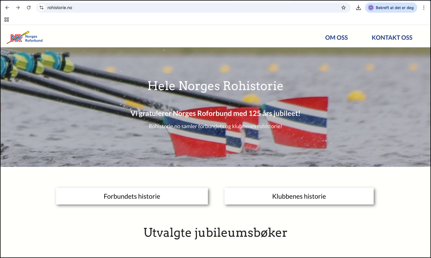
Task: Open the OM OSS menu item
Action: 336,38
